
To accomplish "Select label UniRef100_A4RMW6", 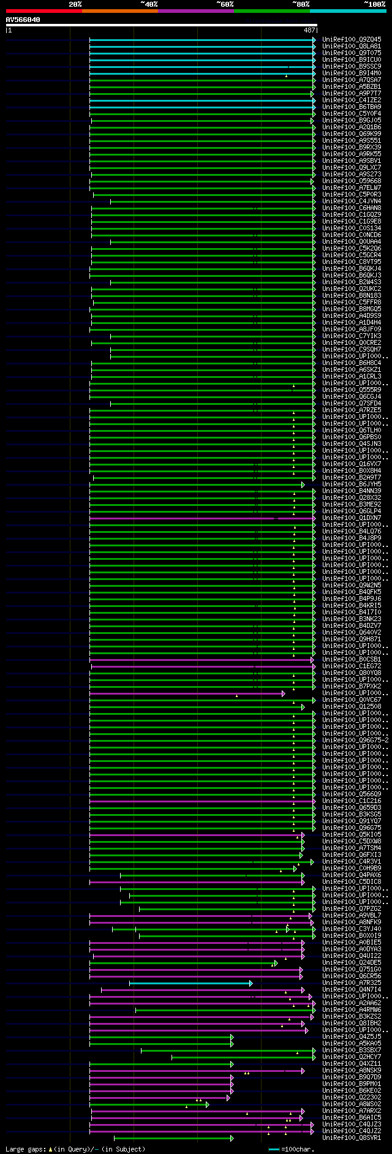I will pos(352,1010).
